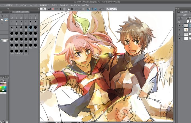Open the ページ管理(P) menu
Image resolution: width=191 pixels, height=123 pixels.
coord(8,5)
